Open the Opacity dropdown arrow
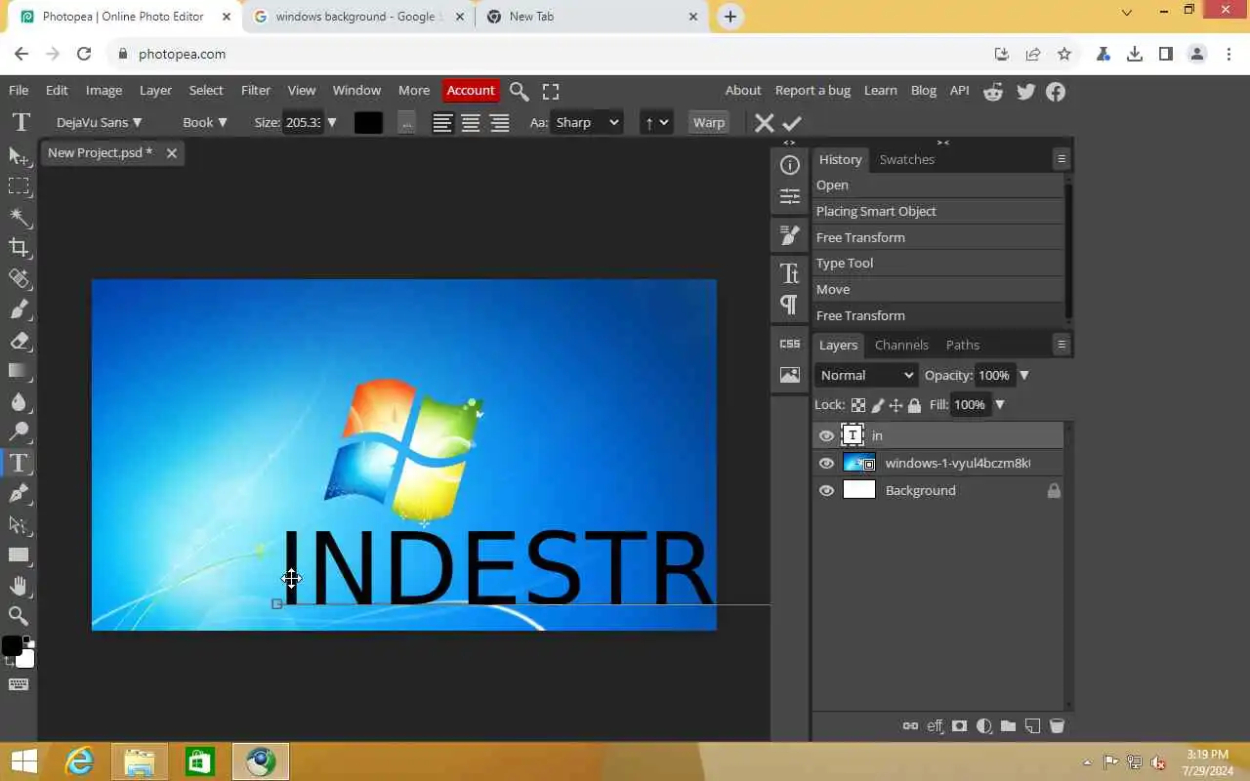The image size is (1250, 781). pyautogui.click(x=1024, y=376)
